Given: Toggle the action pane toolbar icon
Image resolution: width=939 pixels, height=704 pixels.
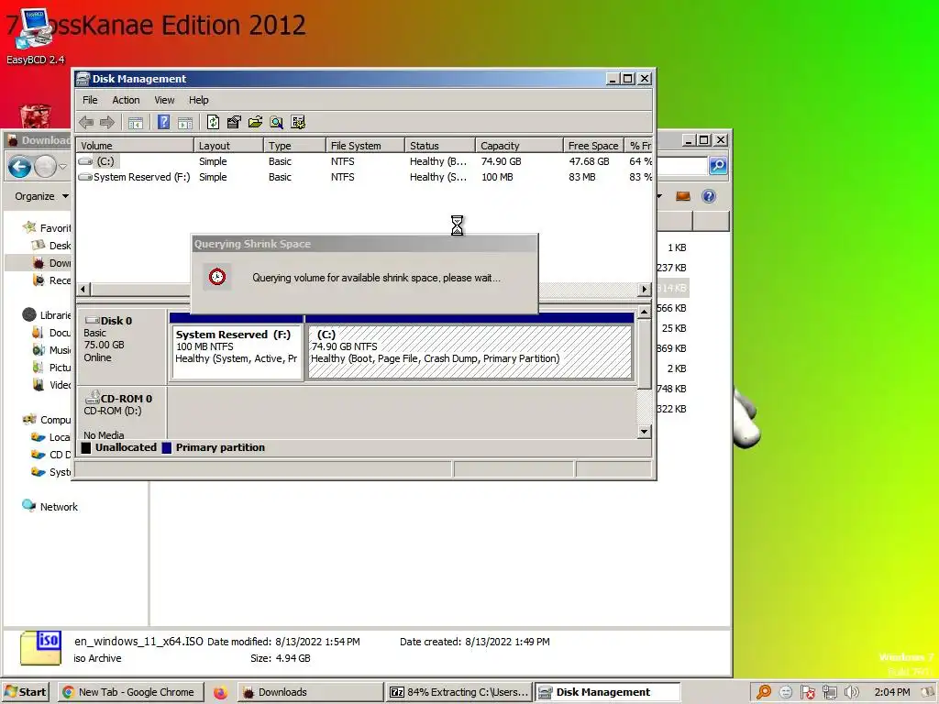Looking at the screenshot, I should click(x=185, y=123).
